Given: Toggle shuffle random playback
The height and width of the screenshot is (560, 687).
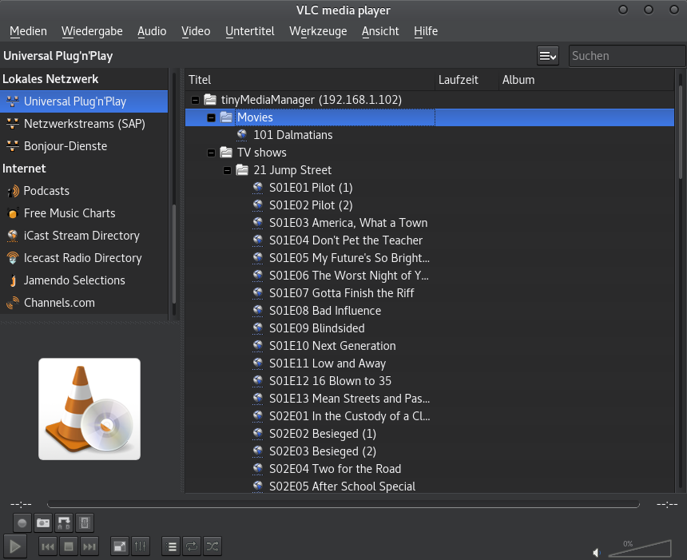Looking at the screenshot, I should (x=212, y=546).
